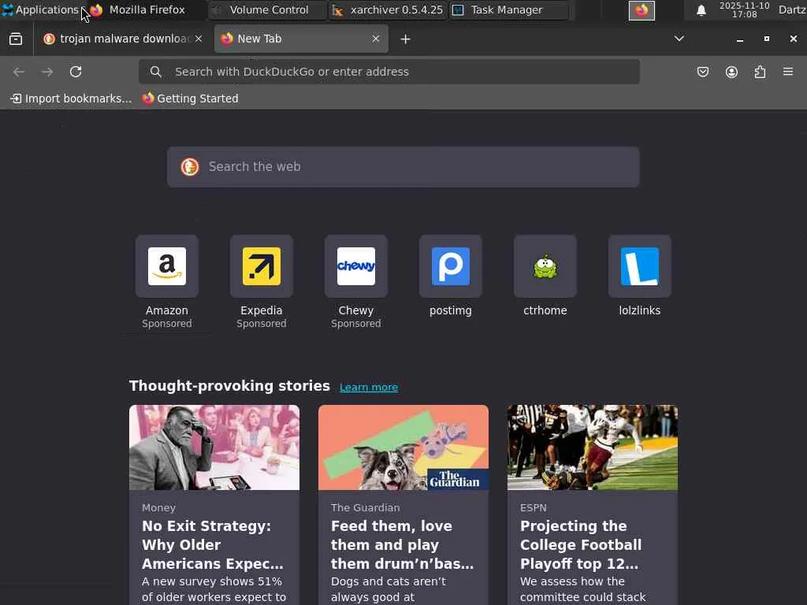Image resolution: width=807 pixels, height=605 pixels.
Task: Click the DuckDuckGo logo in search box
Action: point(190,167)
